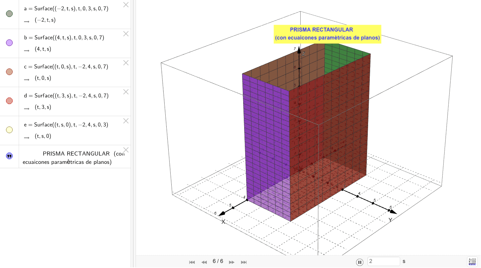
Task: Step back one construction step
Action: point(204,262)
